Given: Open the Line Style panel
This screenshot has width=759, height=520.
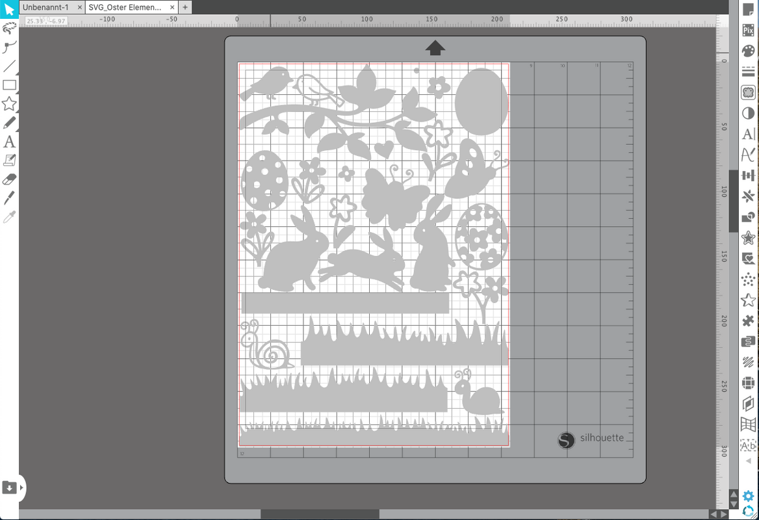Looking at the screenshot, I should (x=748, y=71).
